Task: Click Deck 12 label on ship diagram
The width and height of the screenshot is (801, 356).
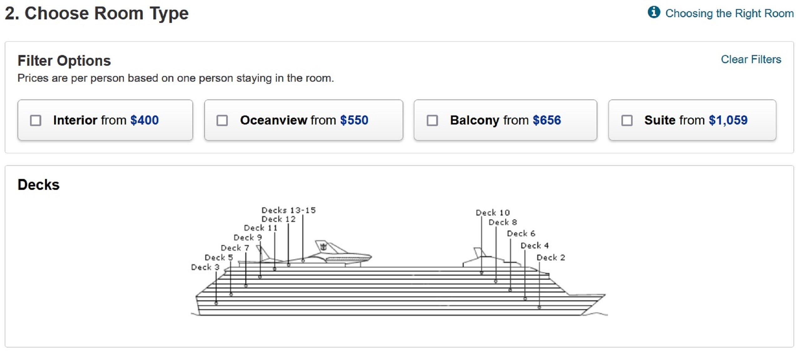Action: click(x=278, y=219)
